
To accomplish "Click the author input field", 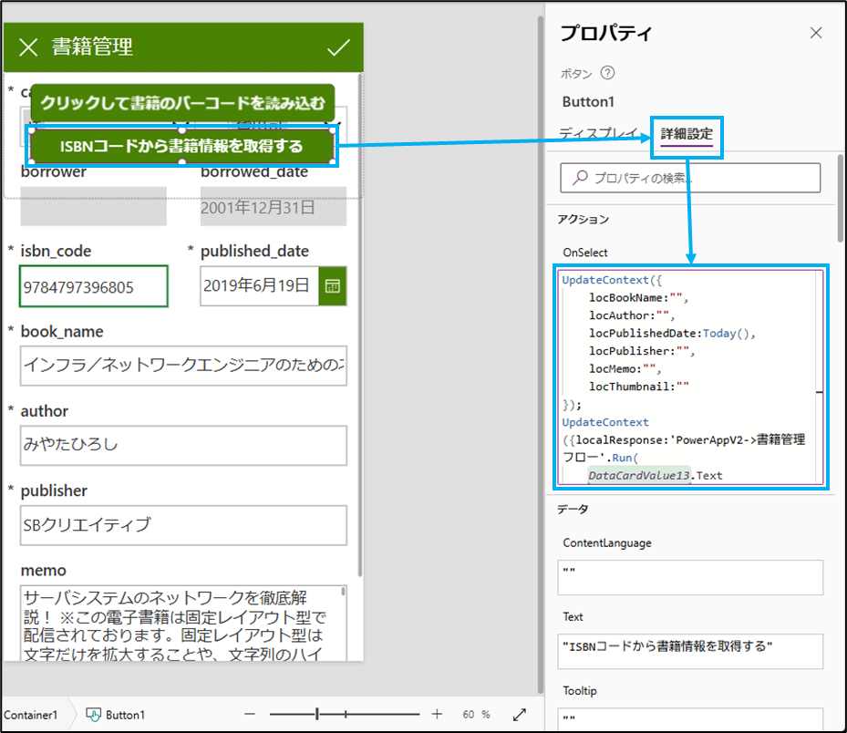I will point(183,446).
